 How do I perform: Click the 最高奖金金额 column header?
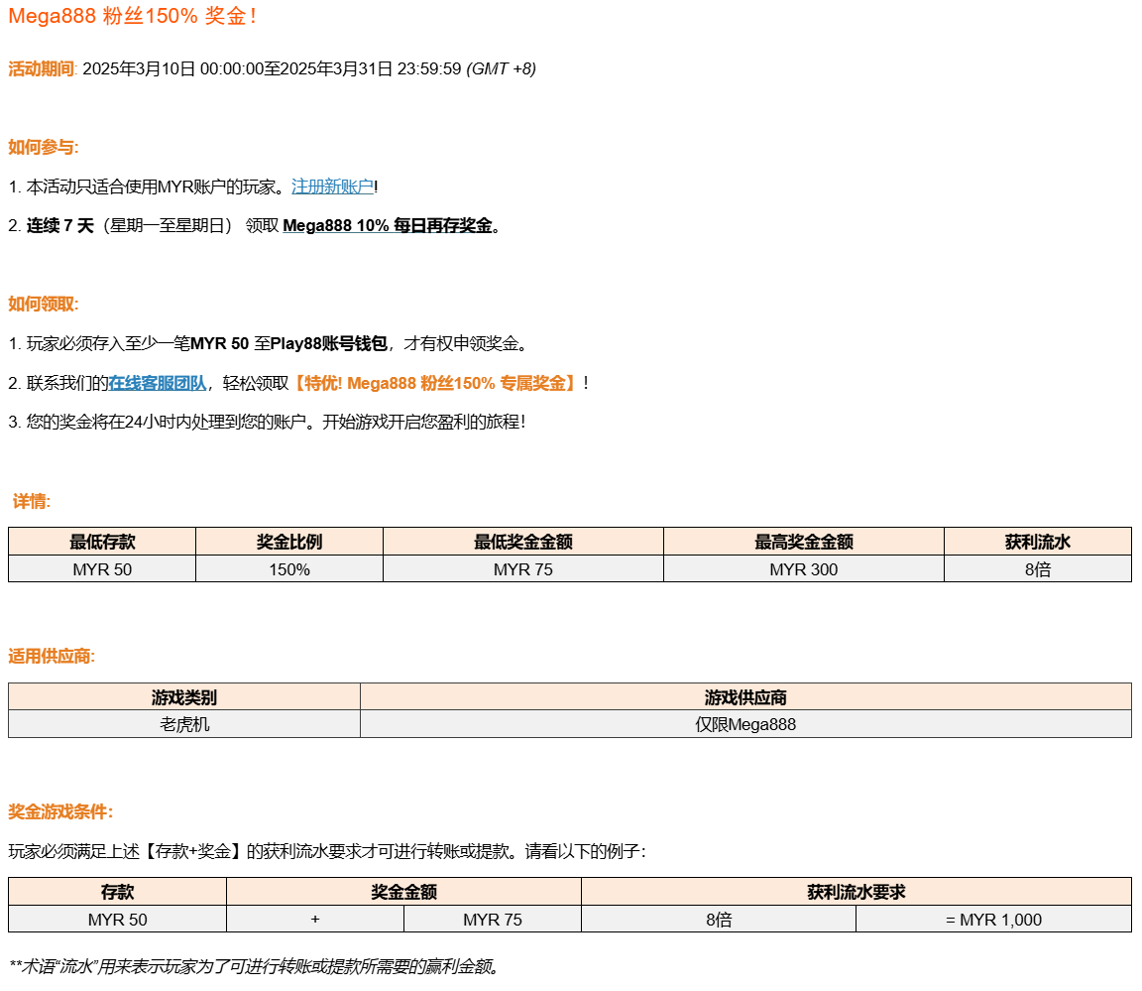(x=803, y=542)
